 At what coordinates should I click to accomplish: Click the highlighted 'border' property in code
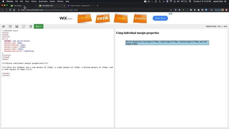[x=8, y=41]
